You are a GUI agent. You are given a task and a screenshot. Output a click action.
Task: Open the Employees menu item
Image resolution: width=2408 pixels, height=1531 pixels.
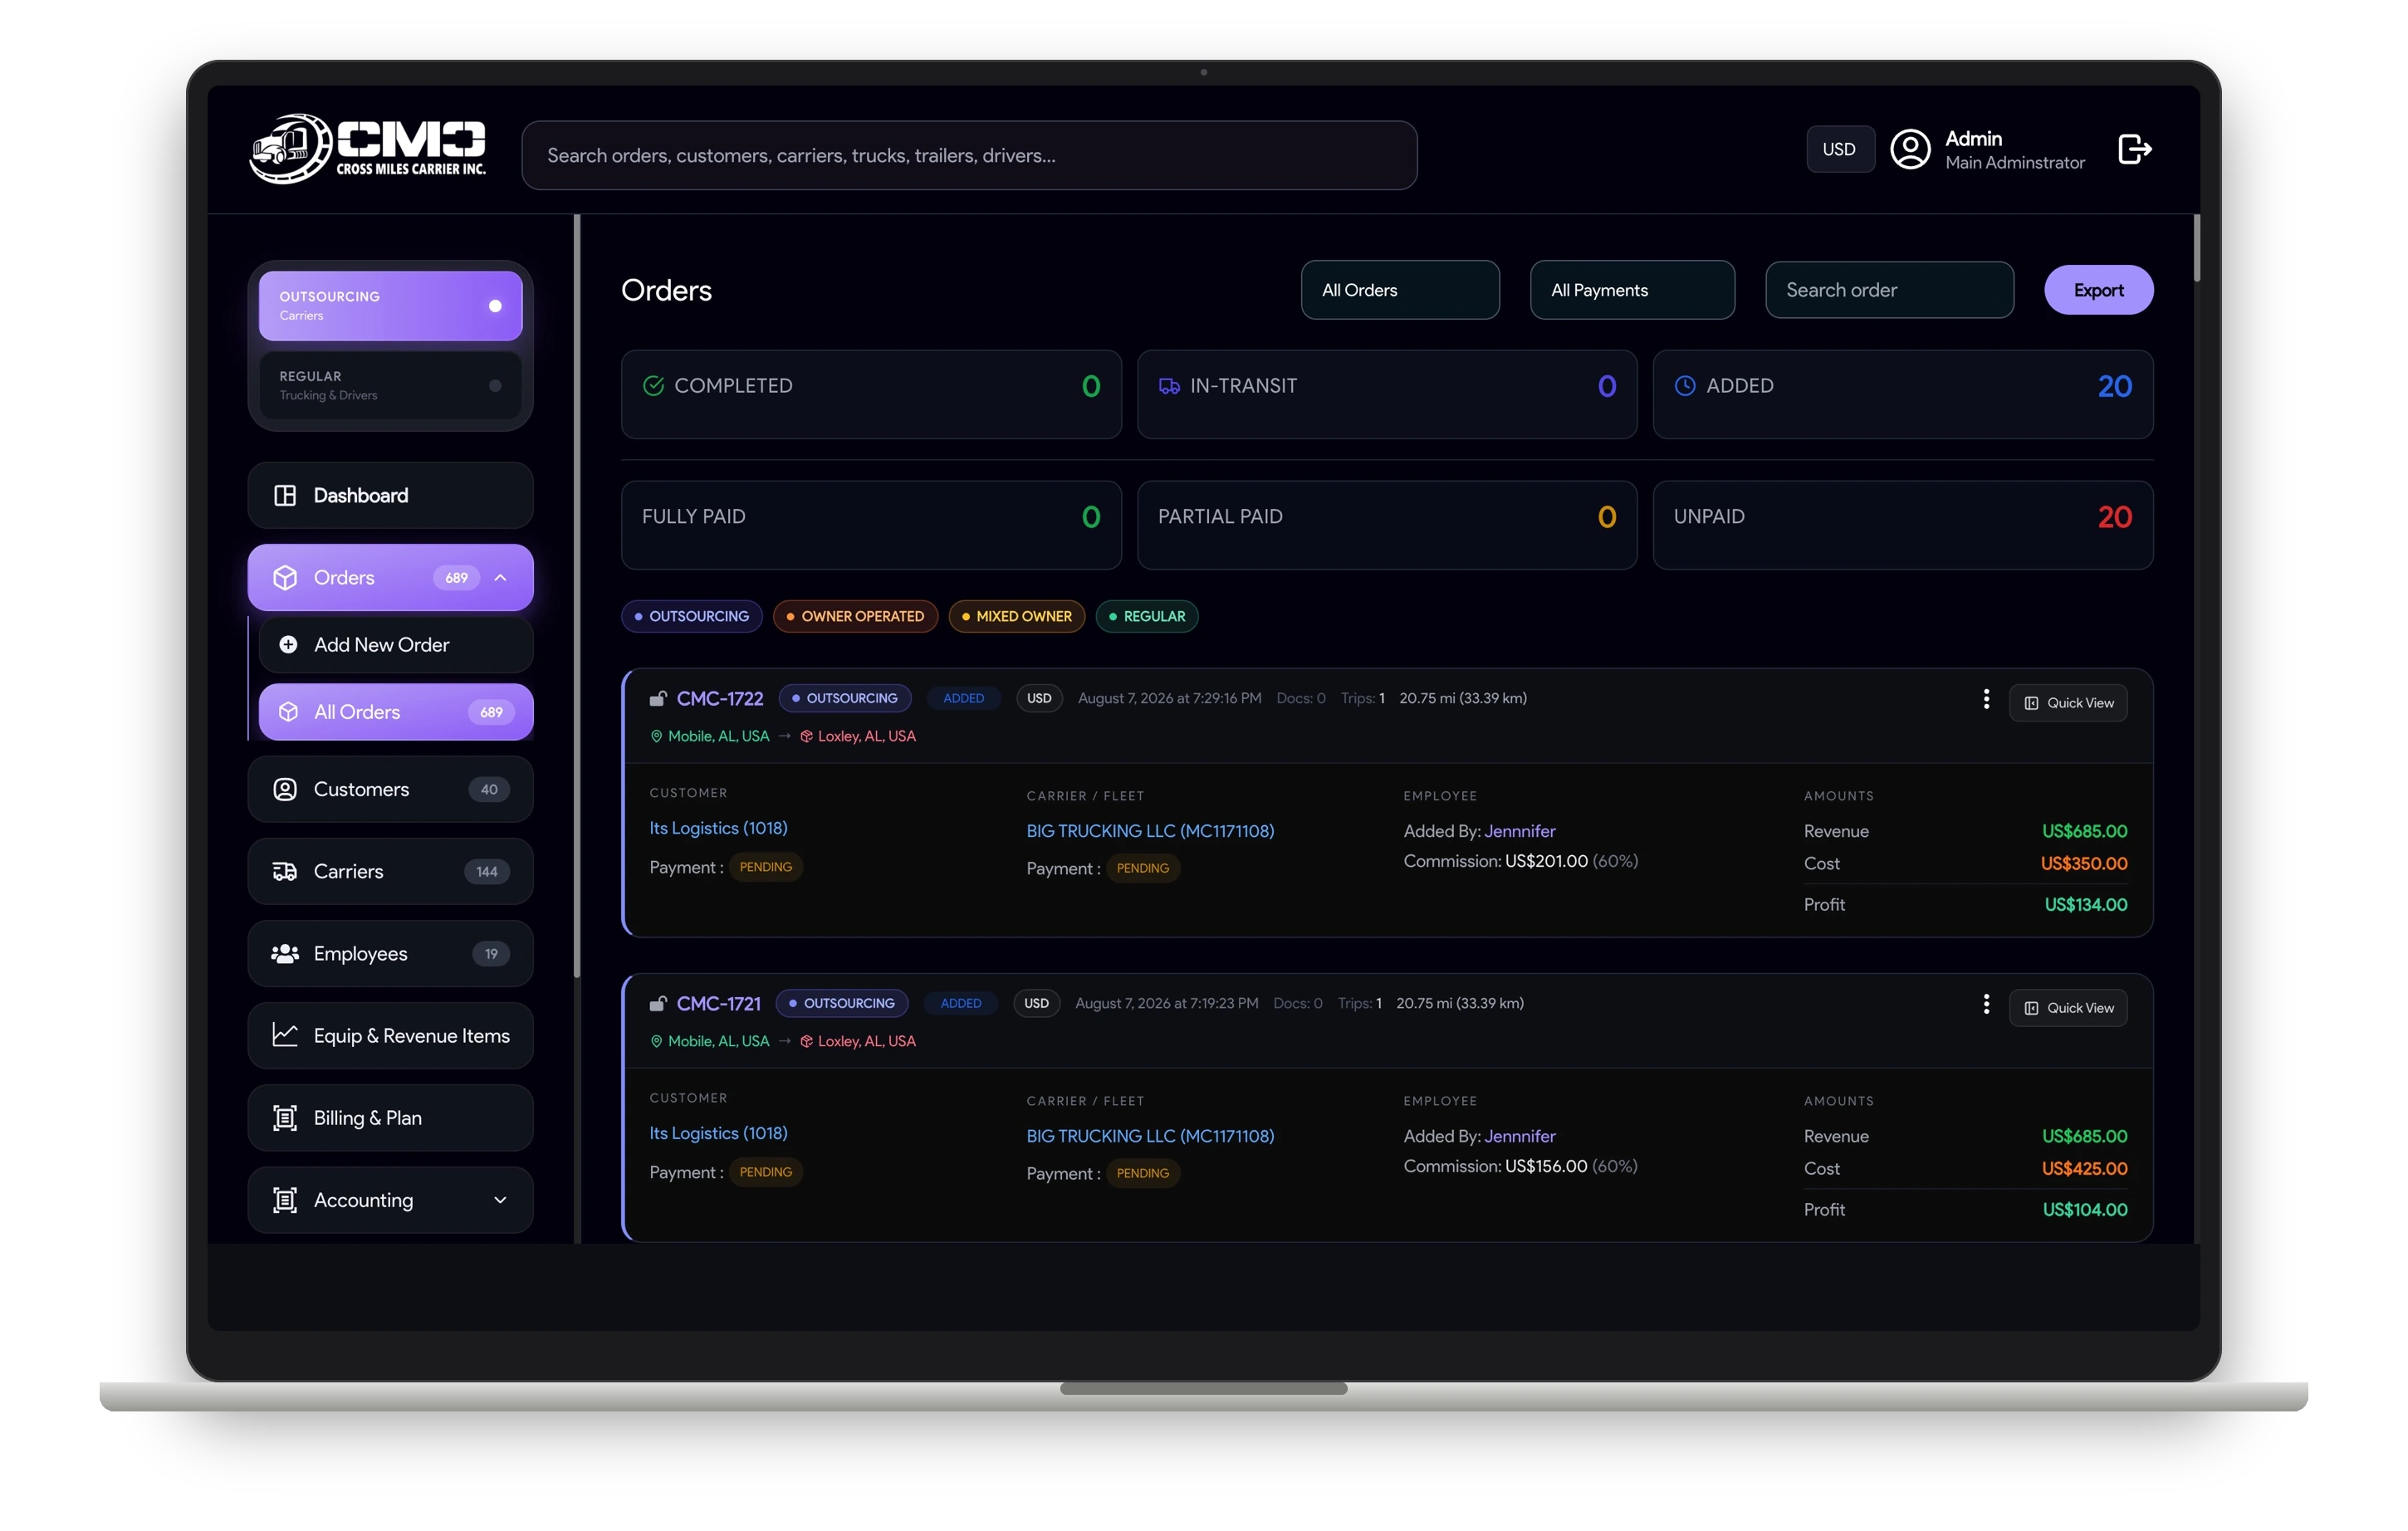click(390, 953)
